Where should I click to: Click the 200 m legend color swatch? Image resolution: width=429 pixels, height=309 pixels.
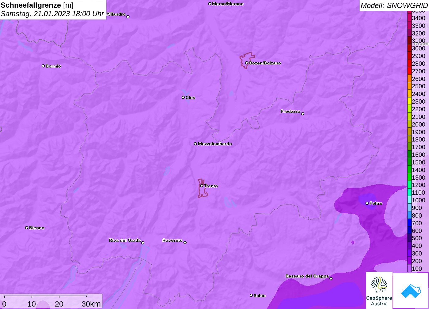pyautogui.click(x=409, y=261)
